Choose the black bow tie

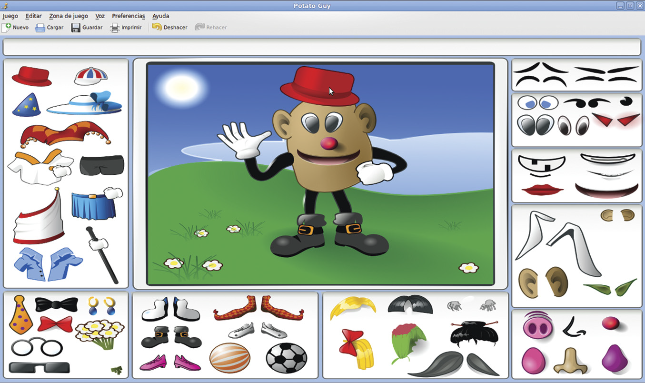pyautogui.click(x=56, y=304)
